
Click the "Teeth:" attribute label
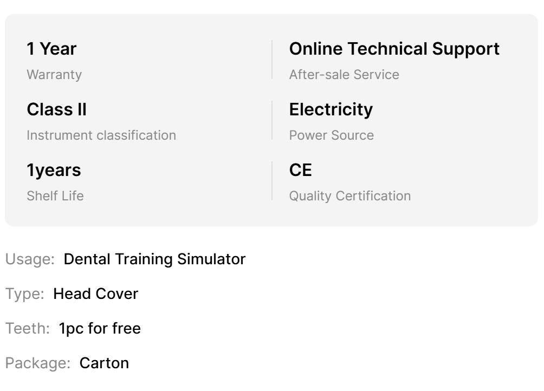[x=28, y=328]
